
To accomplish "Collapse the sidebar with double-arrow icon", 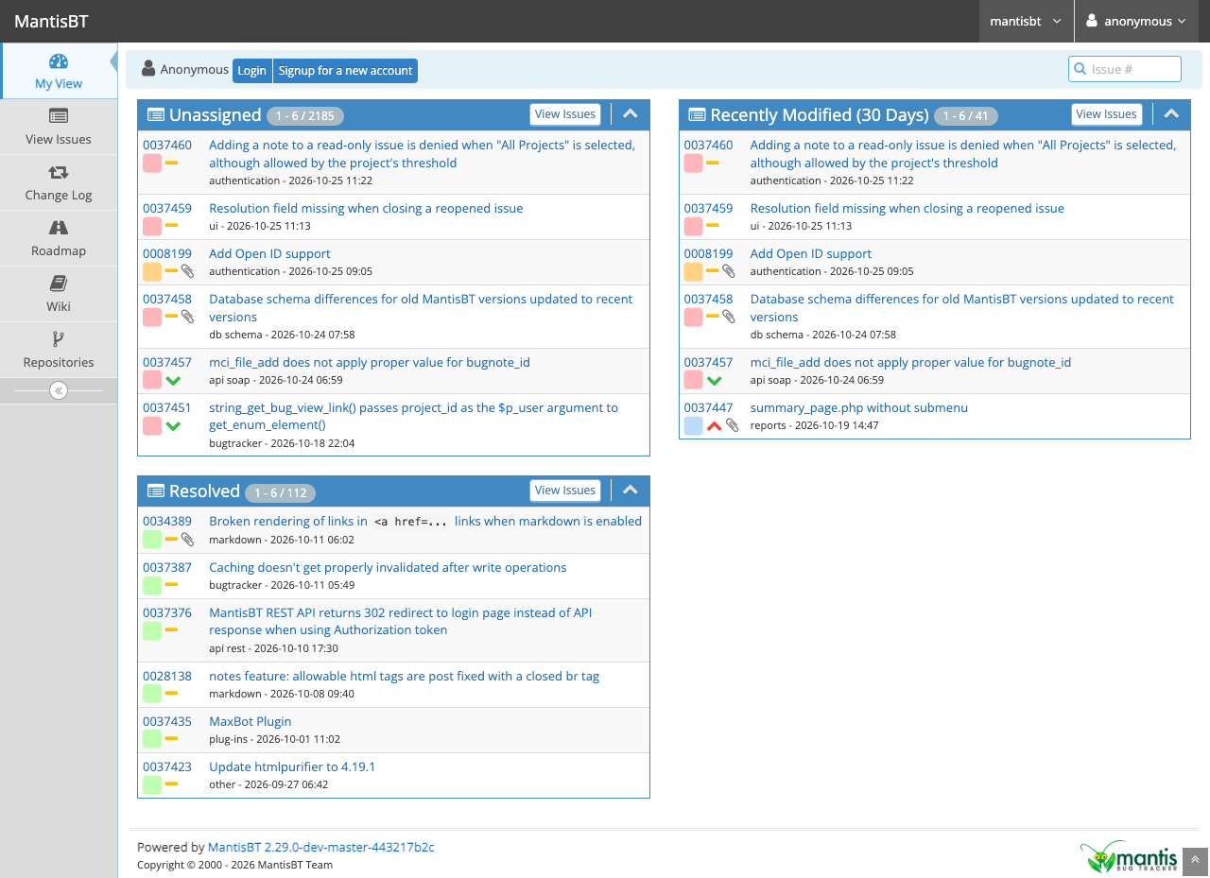I will tap(59, 390).
